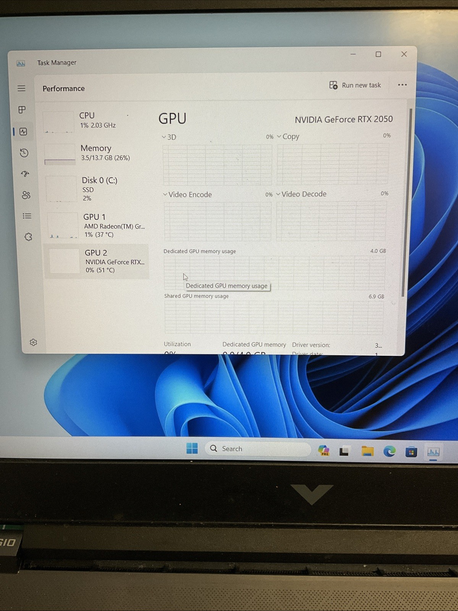
Task: Click the 4.0 GB dedicated memory value
Action: 378,251
